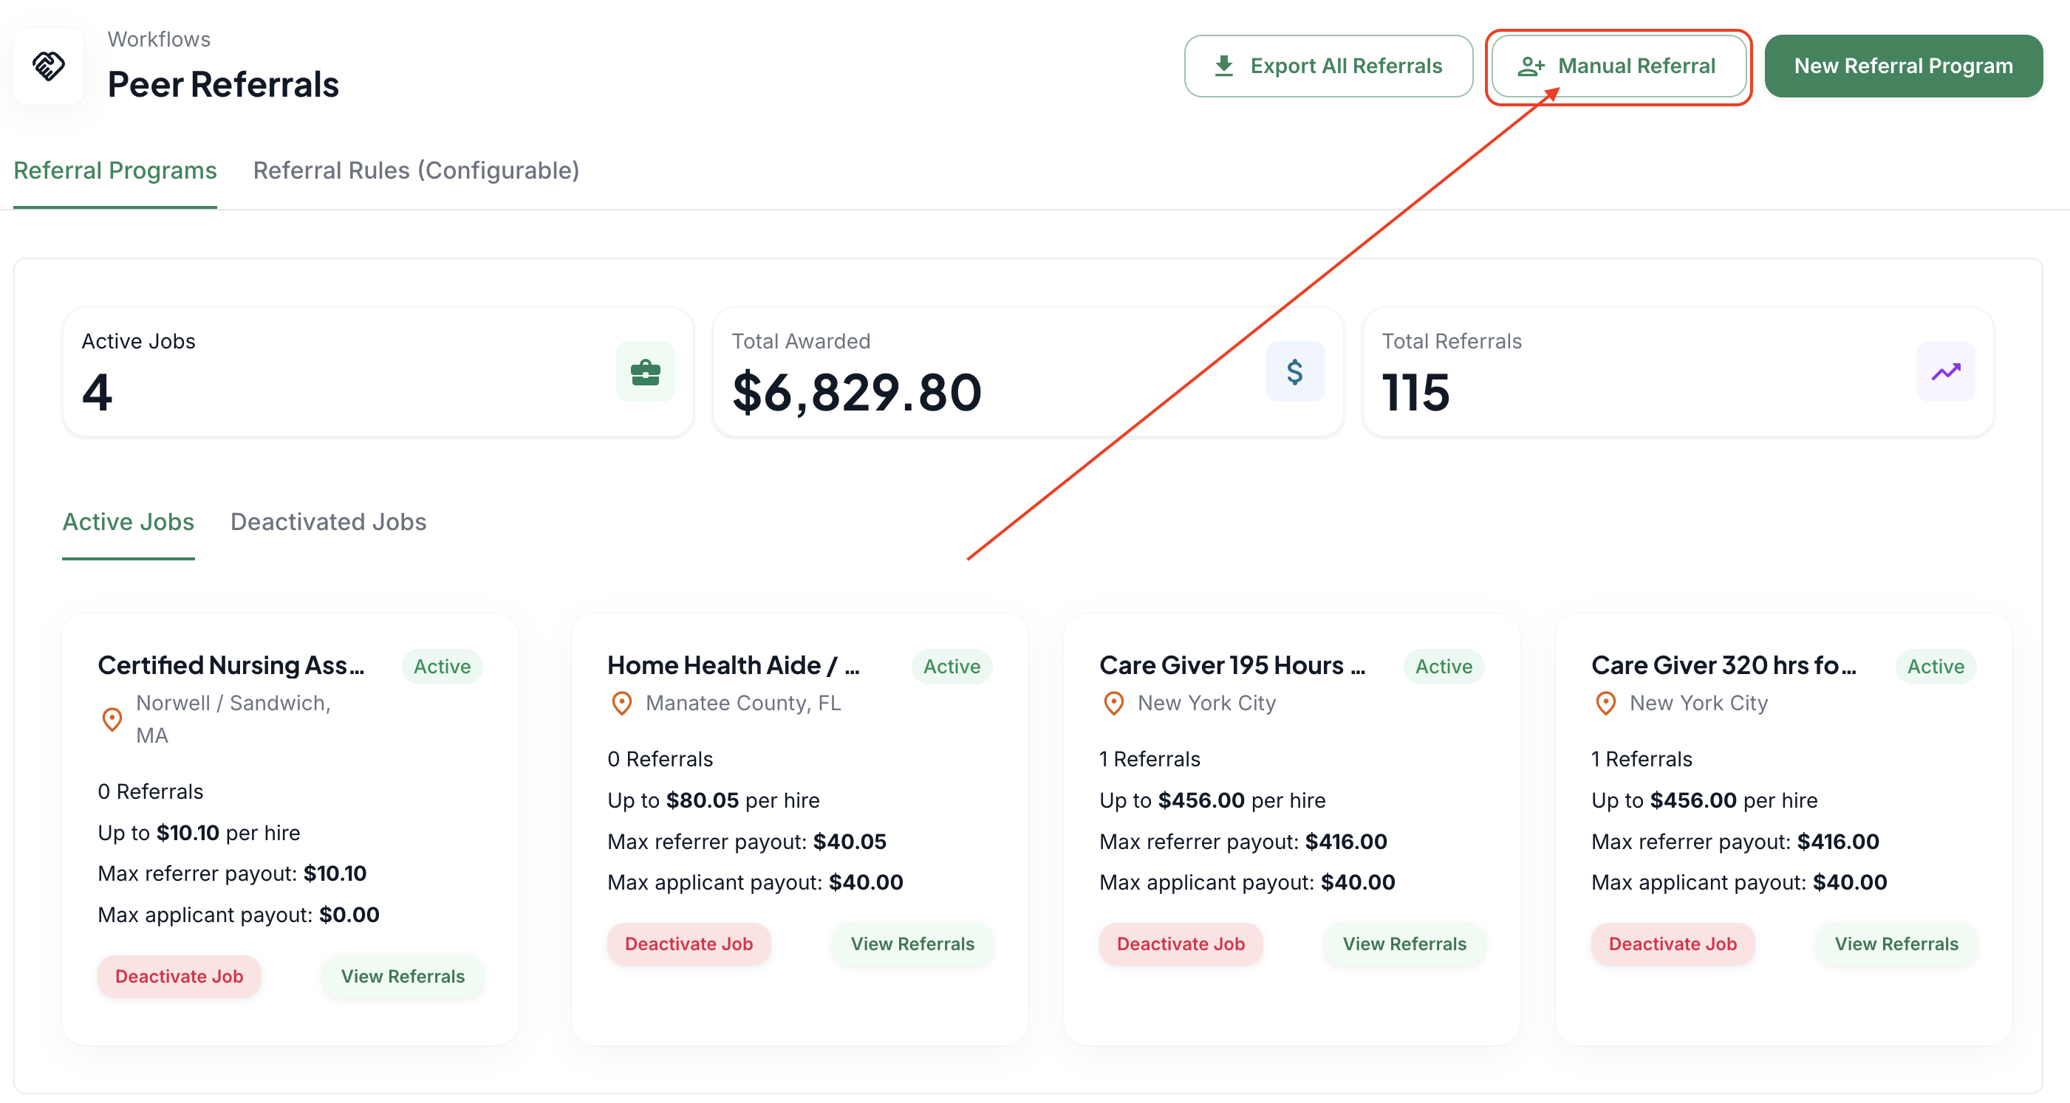
Task: Select the Active Jobs tab
Action: pyautogui.click(x=129, y=521)
